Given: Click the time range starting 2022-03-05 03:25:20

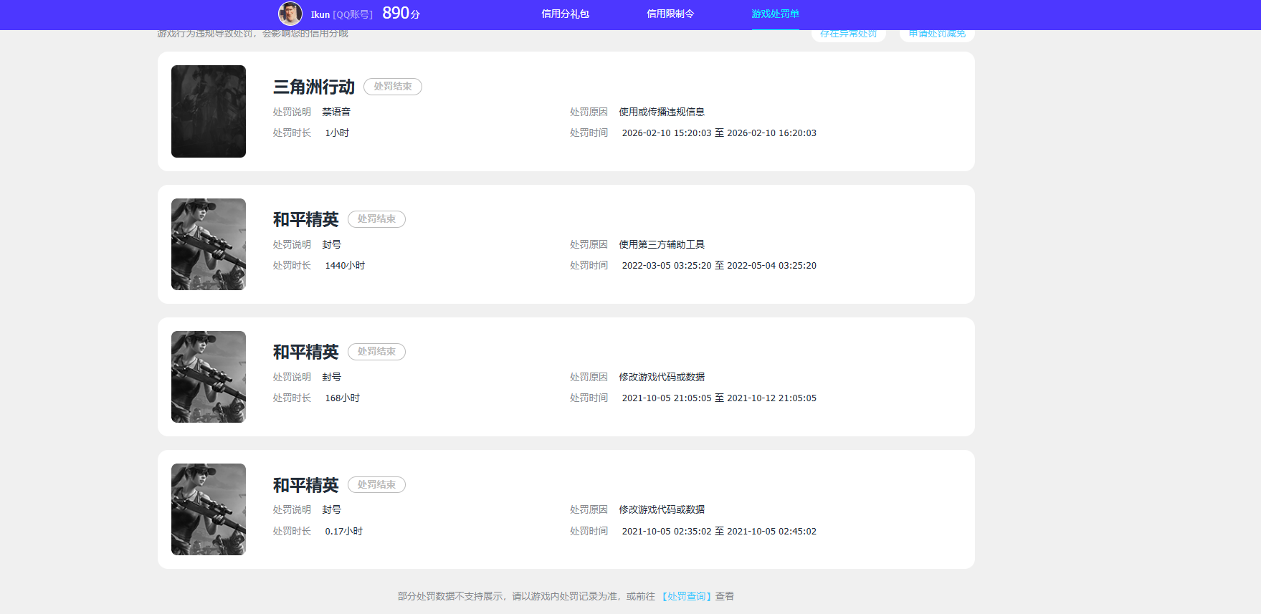Looking at the screenshot, I should (719, 265).
